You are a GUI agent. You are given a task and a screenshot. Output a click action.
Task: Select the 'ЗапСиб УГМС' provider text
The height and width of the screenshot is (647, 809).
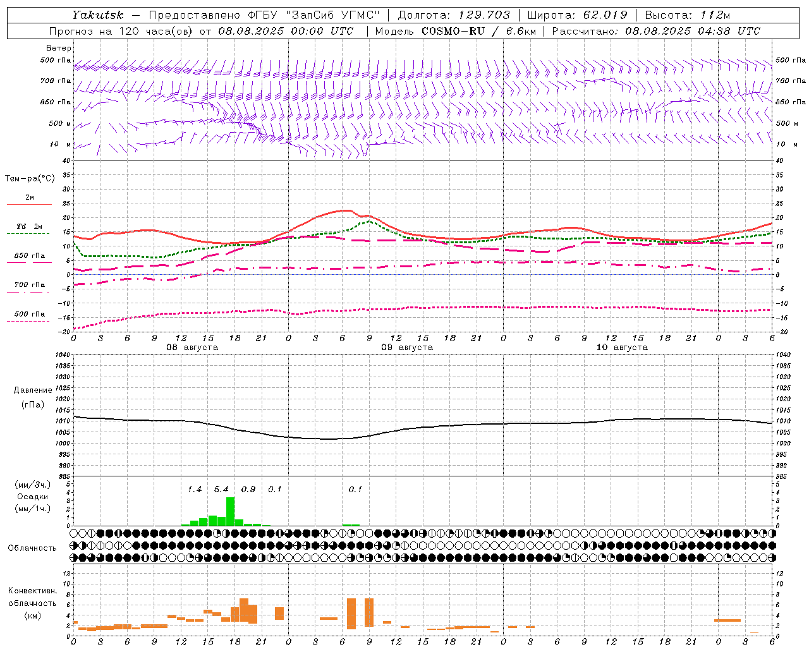point(334,15)
